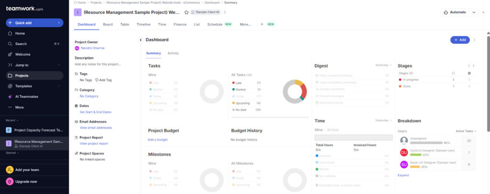Click the Upgrade now icon
The image size is (490, 194).
(10, 182)
